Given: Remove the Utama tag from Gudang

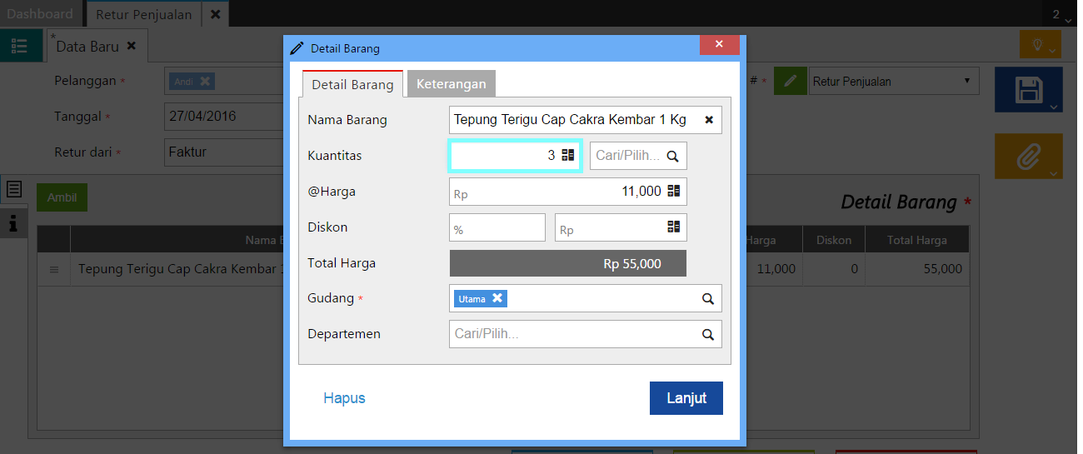Looking at the screenshot, I should [x=497, y=298].
